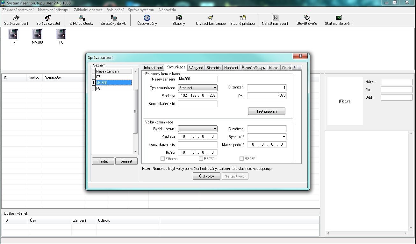Open Nastavení přístupu menu

(x=54, y=10)
